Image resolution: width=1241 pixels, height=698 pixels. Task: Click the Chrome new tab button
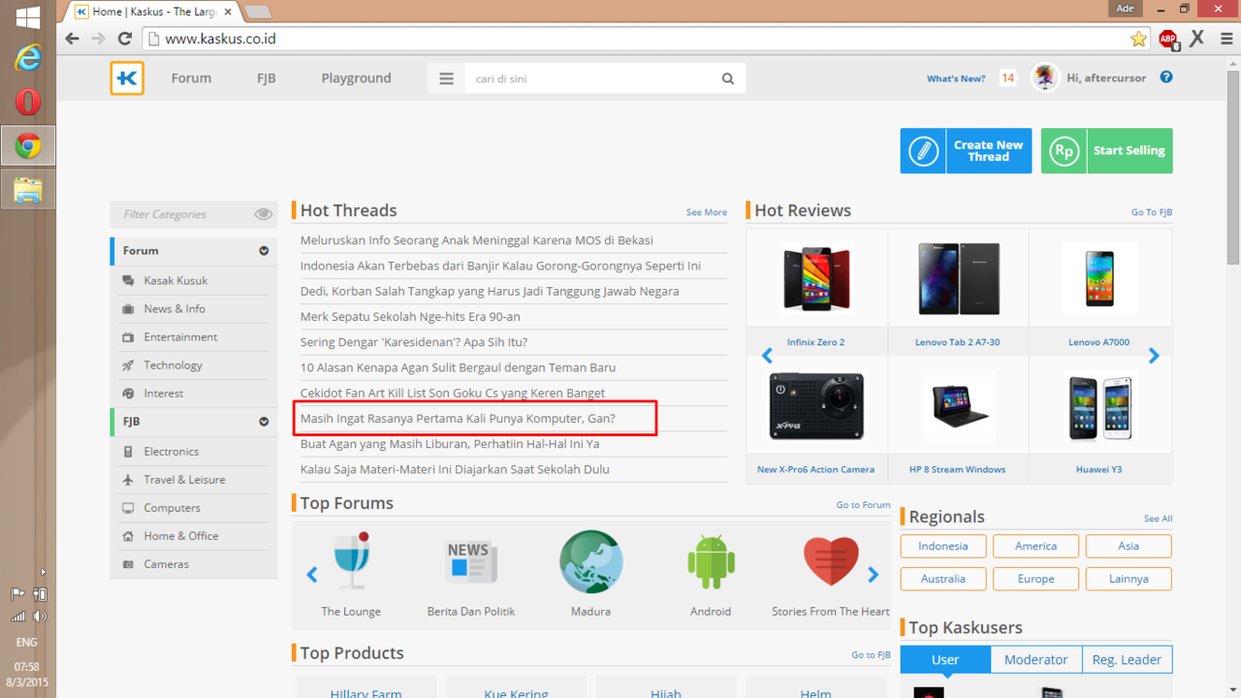(258, 12)
